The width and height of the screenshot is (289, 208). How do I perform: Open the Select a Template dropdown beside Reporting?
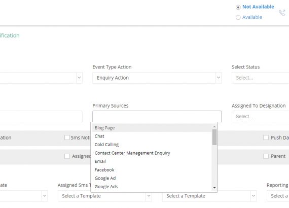[x=209, y=196]
